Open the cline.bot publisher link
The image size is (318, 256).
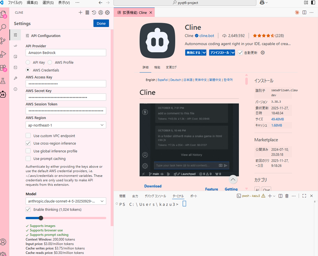207,36
